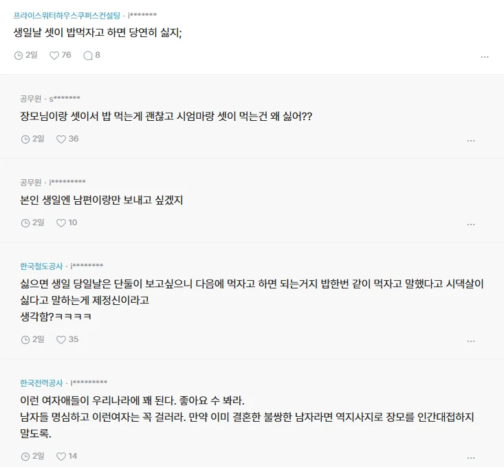Open more options for the 10-like comment
Viewport: 504px width, 467px height.
471,225
